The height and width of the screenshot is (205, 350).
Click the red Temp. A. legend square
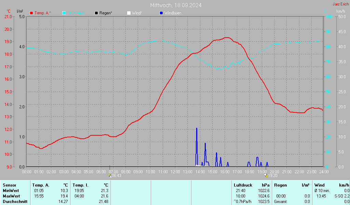point(32,13)
